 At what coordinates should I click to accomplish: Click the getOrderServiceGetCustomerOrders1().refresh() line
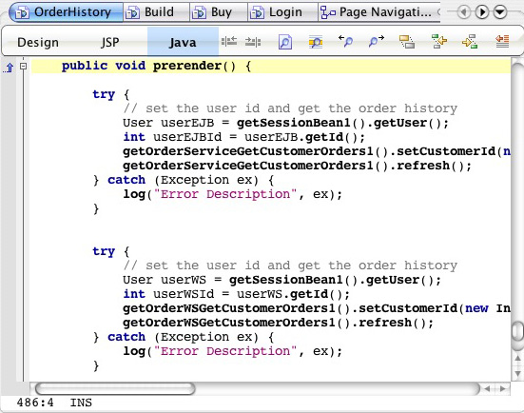pos(297,166)
